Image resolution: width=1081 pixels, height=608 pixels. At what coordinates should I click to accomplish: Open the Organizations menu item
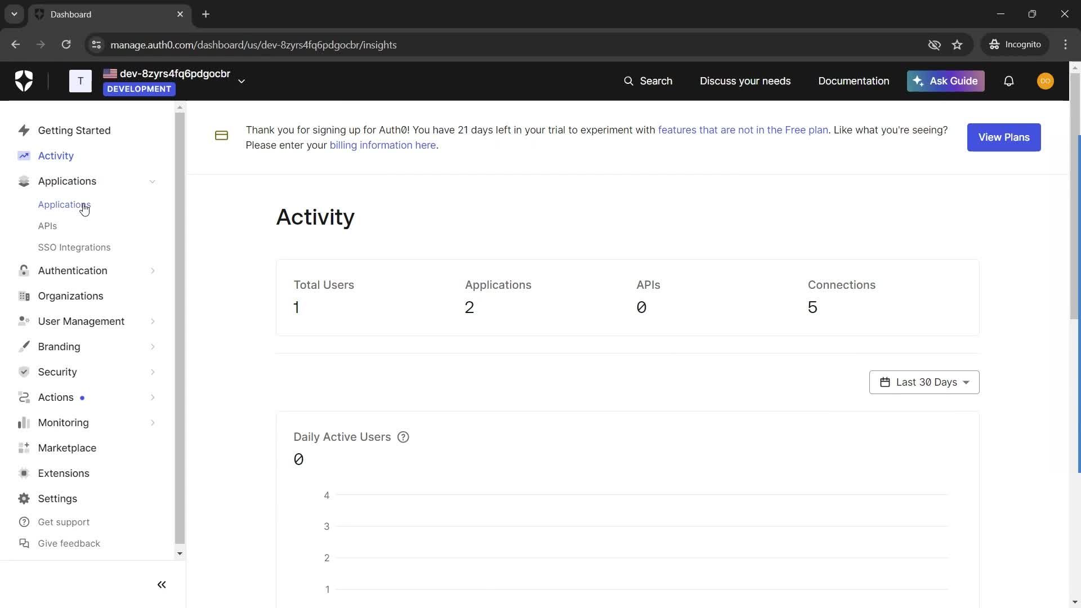tap(70, 296)
